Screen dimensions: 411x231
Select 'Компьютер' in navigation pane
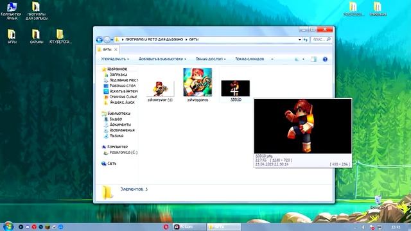(x=115, y=147)
